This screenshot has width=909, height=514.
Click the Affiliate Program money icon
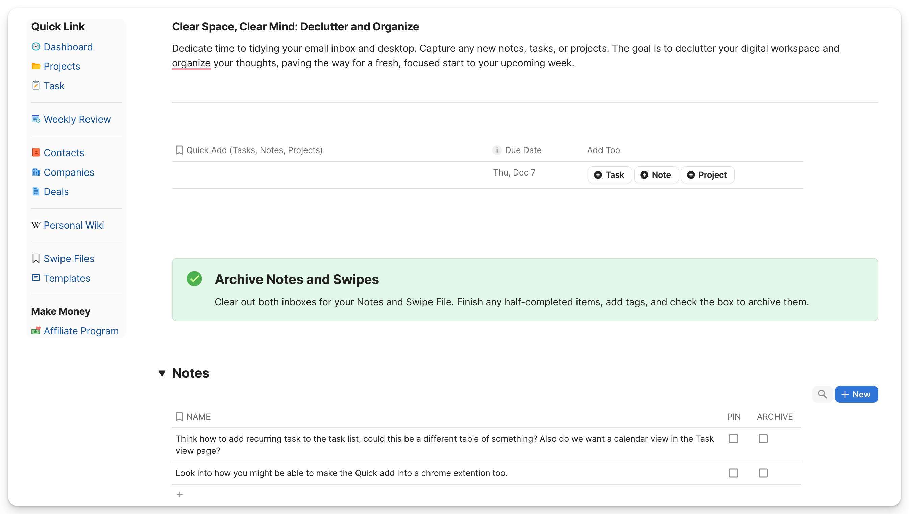[x=35, y=331]
